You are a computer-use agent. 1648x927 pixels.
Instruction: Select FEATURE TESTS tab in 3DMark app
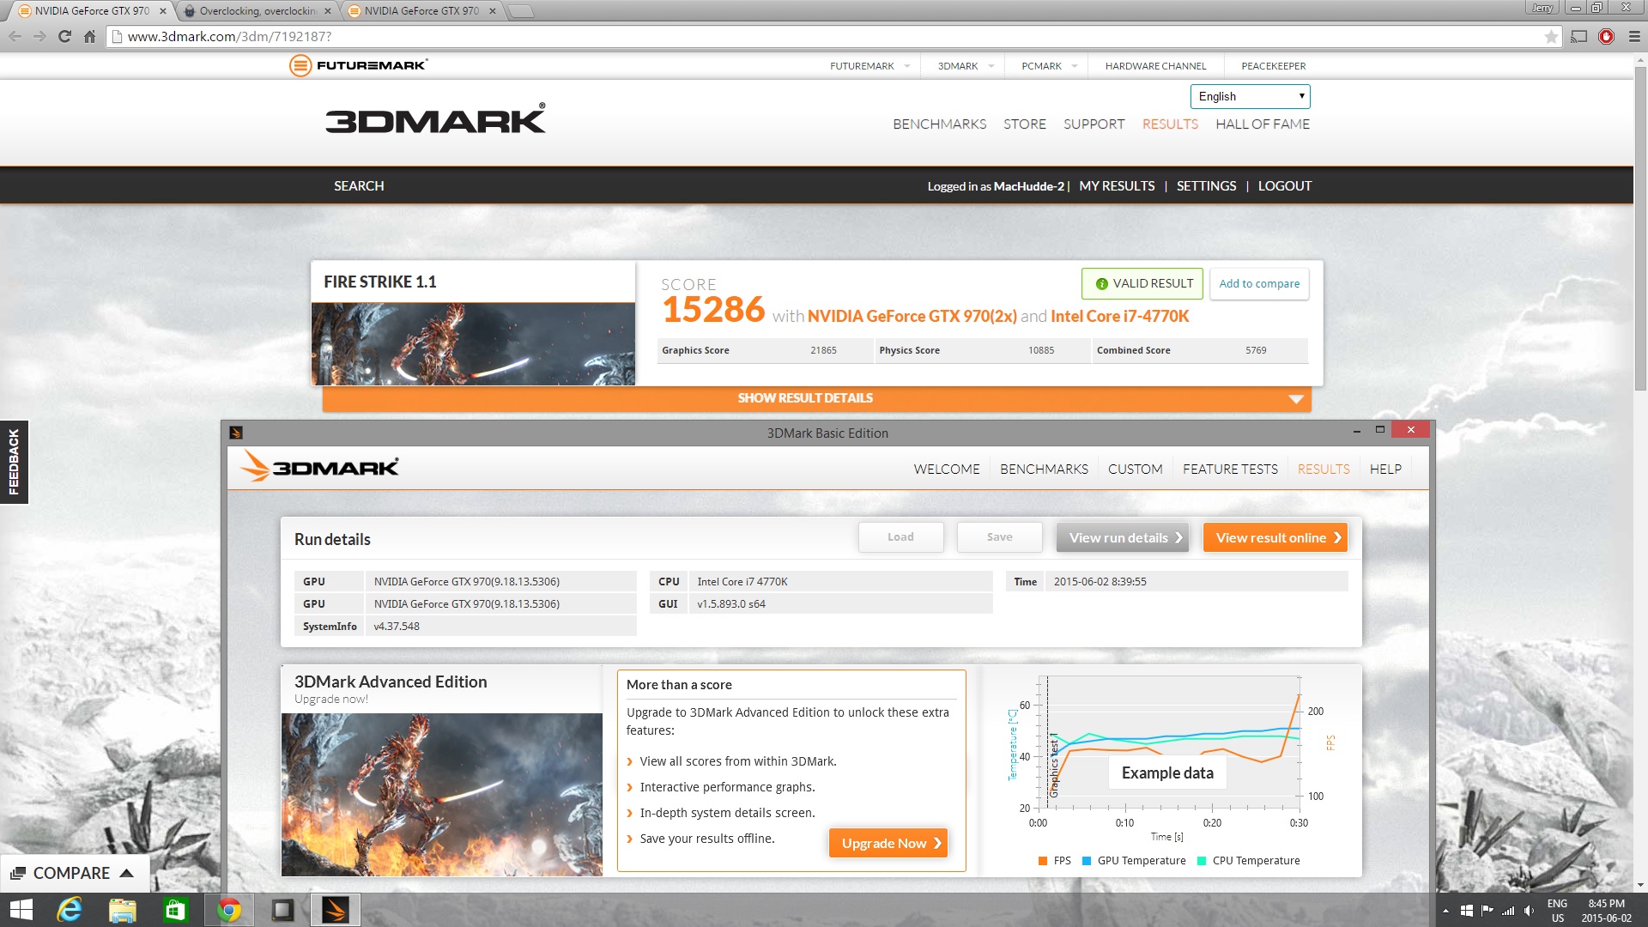pyautogui.click(x=1230, y=469)
